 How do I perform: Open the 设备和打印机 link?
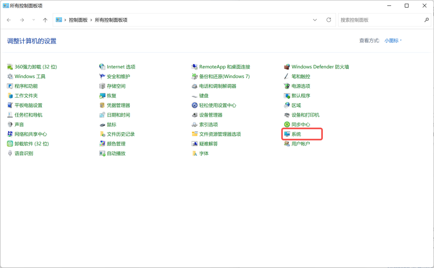pyautogui.click(x=305, y=115)
